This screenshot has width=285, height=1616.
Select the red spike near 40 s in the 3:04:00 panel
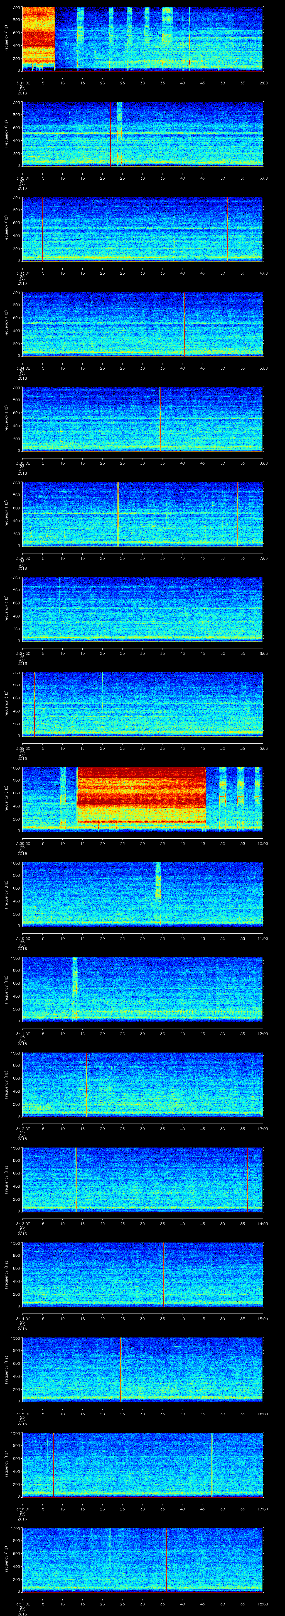pos(184,324)
